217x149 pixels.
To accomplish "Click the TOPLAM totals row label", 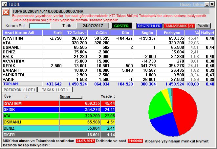I will click(x=11, y=84).
